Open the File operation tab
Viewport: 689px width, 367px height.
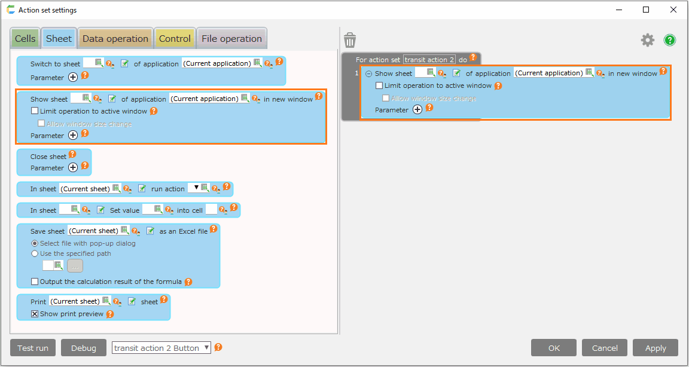pos(231,39)
